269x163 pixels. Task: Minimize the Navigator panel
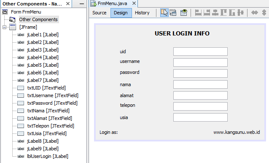pos(82,4)
